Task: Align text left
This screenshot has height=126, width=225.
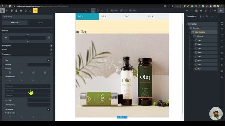Action: pyautogui.click(x=10, y=73)
